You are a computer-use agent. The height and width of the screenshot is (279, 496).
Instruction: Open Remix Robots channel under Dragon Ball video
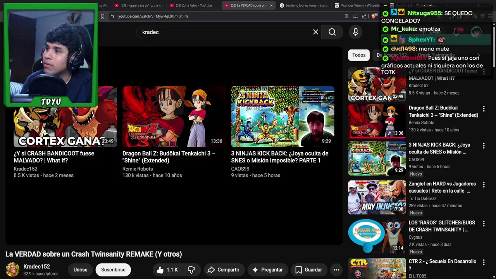pos(138,169)
